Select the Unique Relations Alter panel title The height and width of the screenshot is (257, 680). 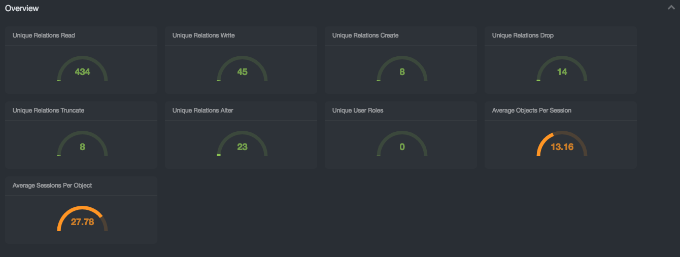[203, 111]
